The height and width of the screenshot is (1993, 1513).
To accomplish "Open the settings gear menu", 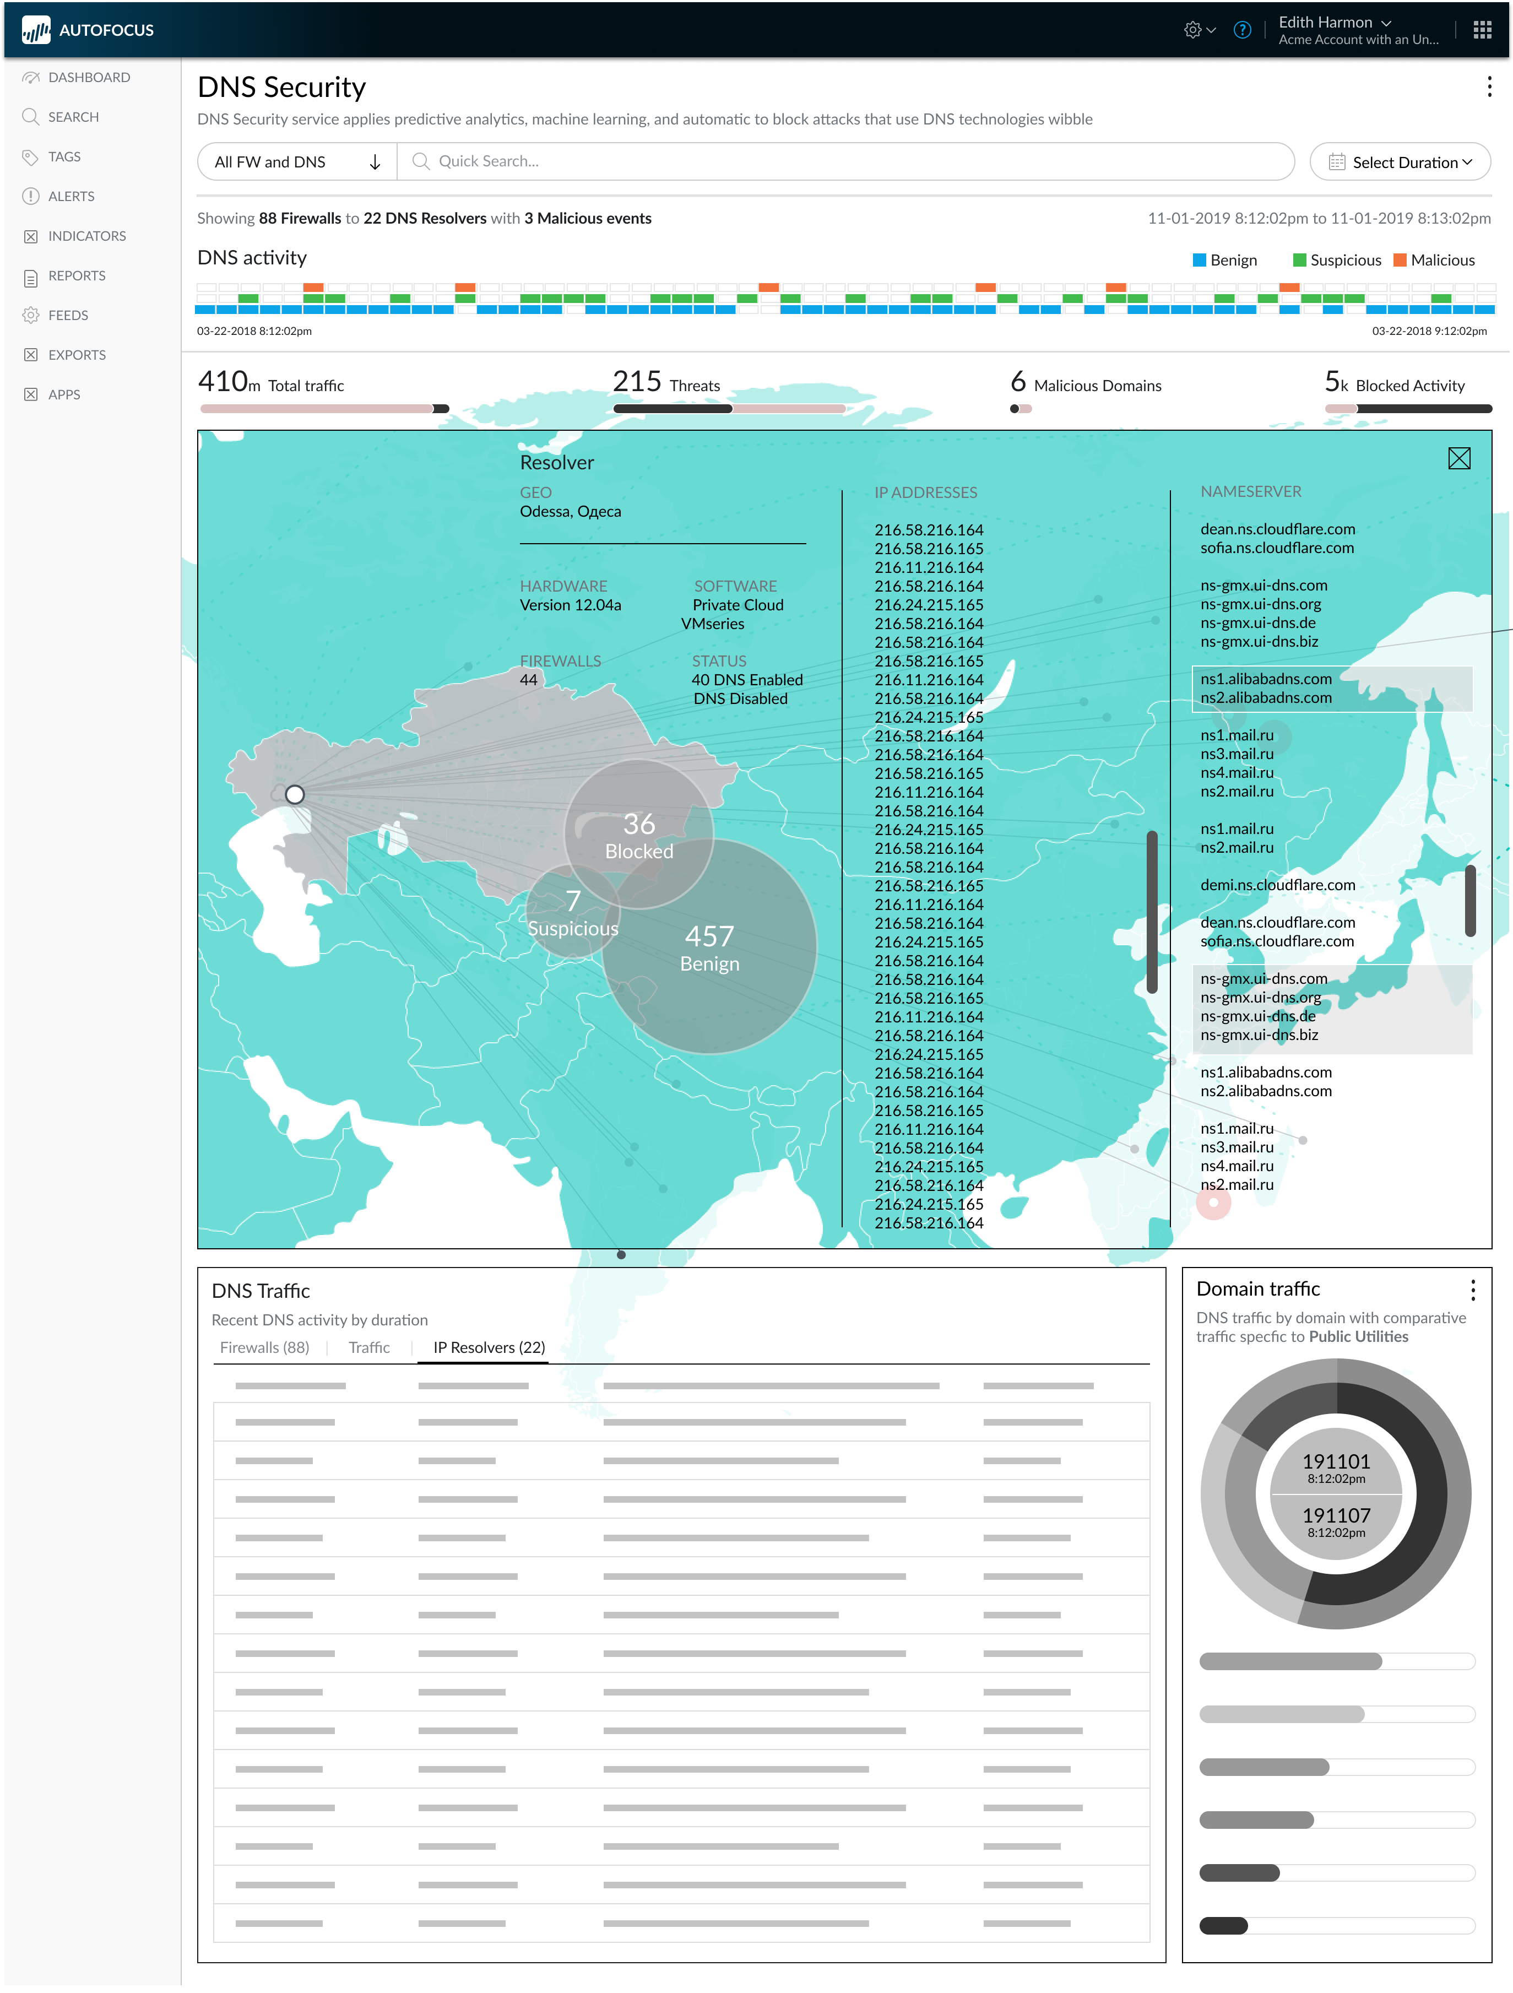I will (1199, 30).
